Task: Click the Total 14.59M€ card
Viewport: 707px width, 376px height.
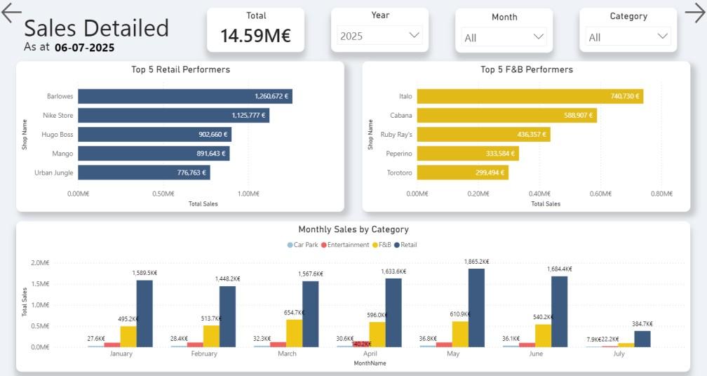Action: click(255, 30)
